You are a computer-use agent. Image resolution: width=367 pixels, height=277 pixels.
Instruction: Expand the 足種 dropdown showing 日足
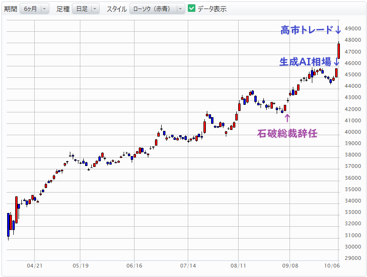(86, 9)
